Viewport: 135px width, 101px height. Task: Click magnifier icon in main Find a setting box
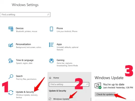click(48, 14)
